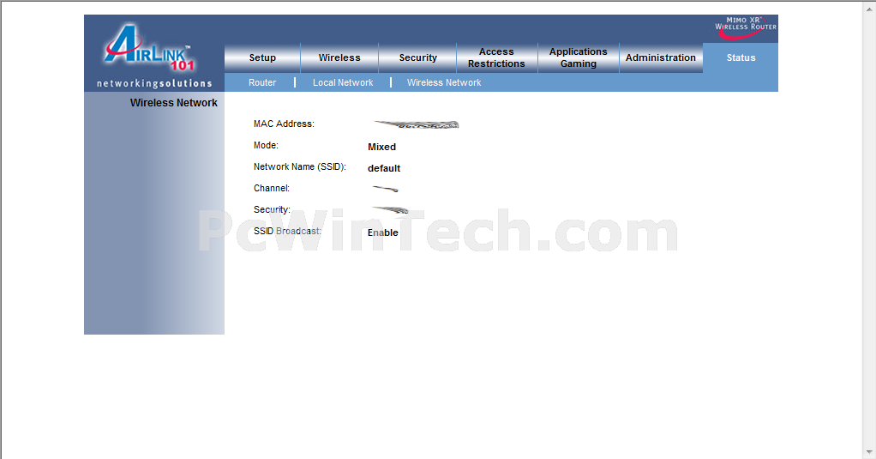The width and height of the screenshot is (876, 459).
Task: Go to Access Restrictions tab
Action: 496,57
